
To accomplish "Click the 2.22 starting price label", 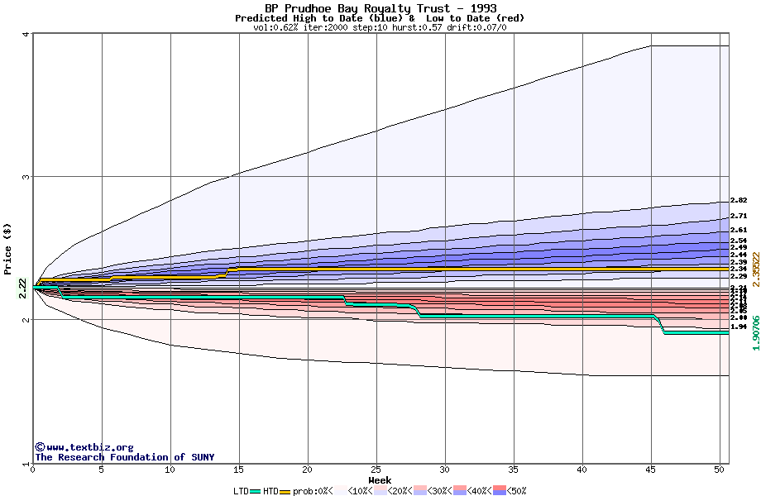I will 22,287.
